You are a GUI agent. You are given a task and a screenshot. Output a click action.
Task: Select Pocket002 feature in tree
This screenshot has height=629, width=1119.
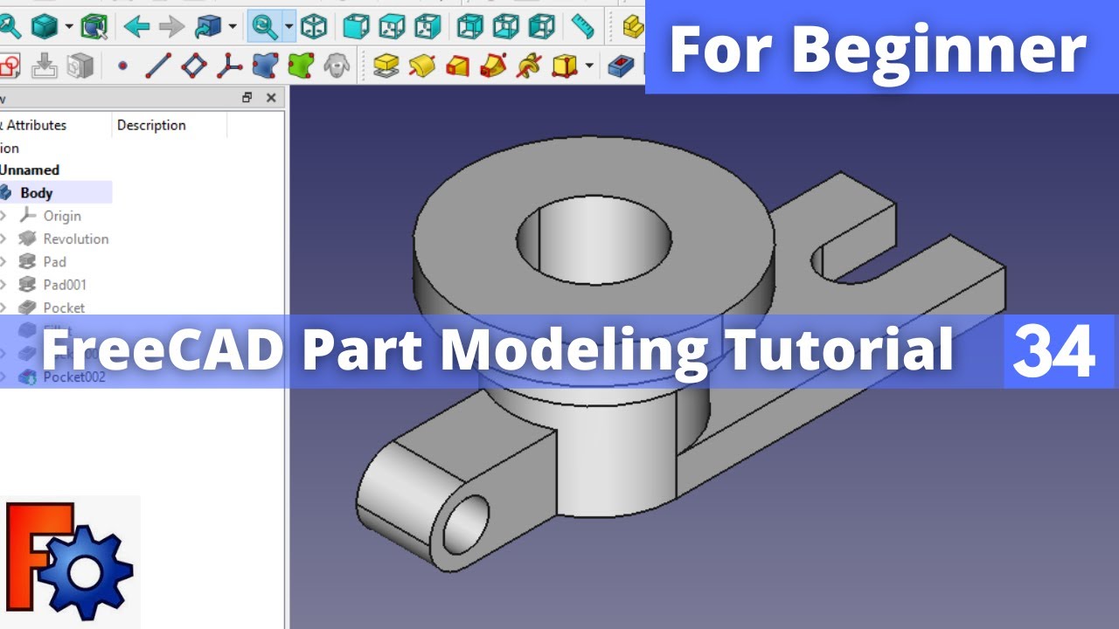coord(74,377)
